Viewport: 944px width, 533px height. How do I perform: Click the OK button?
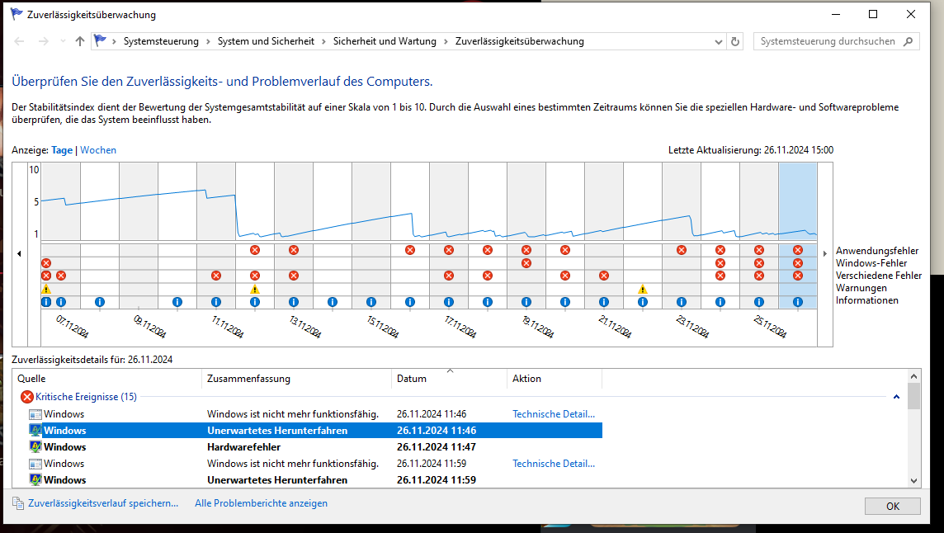pyautogui.click(x=893, y=506)
